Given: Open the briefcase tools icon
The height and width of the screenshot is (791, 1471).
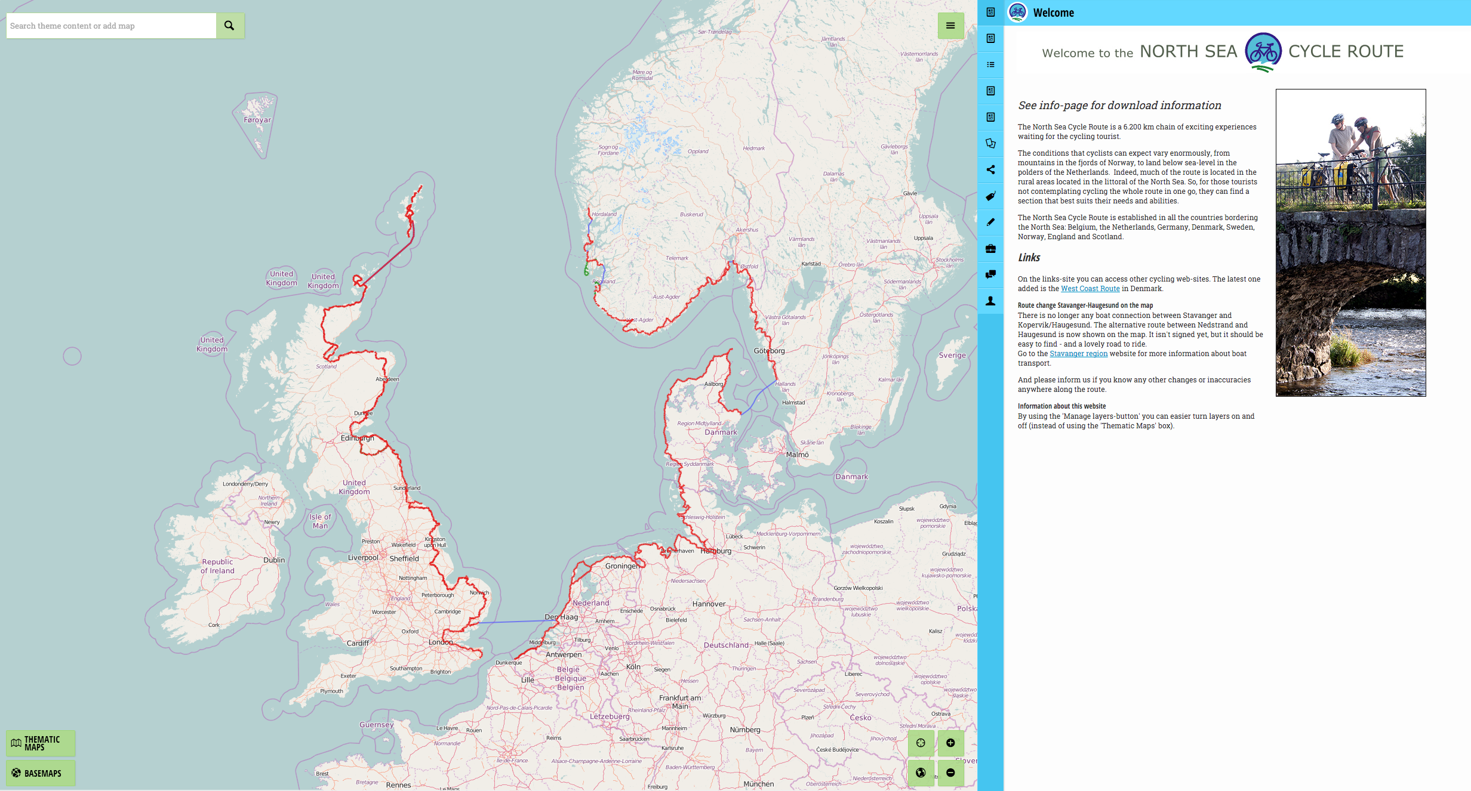Looking at the screenshot, I should click(990, 249).
